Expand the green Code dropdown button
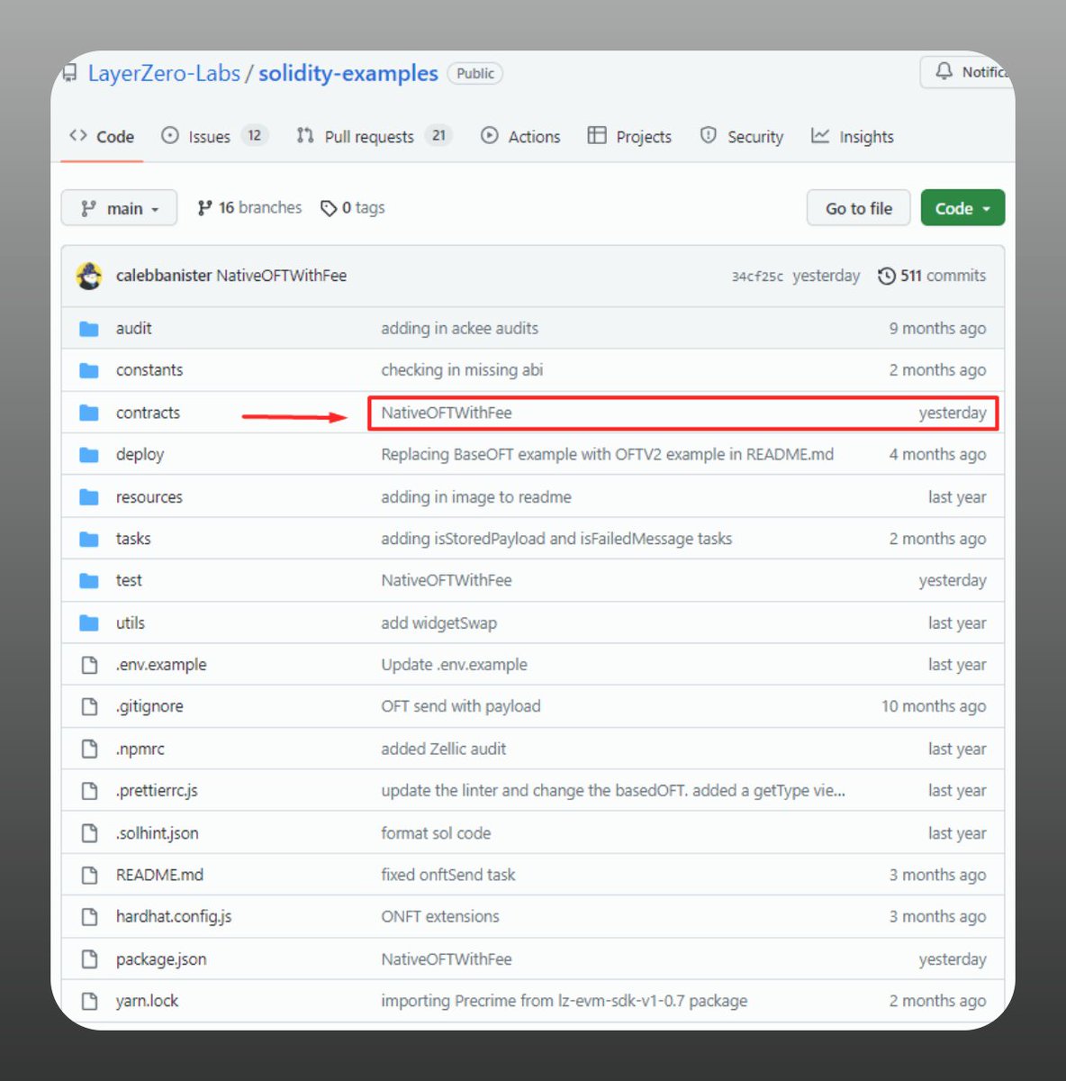 (962, 208)
